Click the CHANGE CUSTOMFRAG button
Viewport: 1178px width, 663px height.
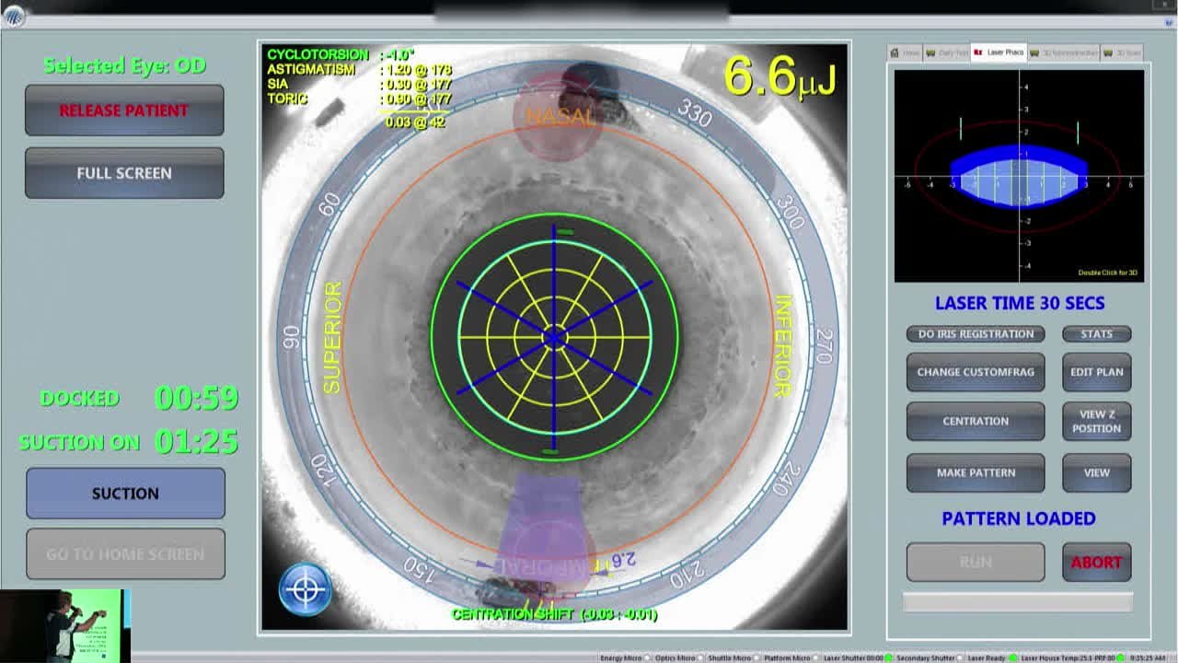pyautogui.click(x=976, y=372)
